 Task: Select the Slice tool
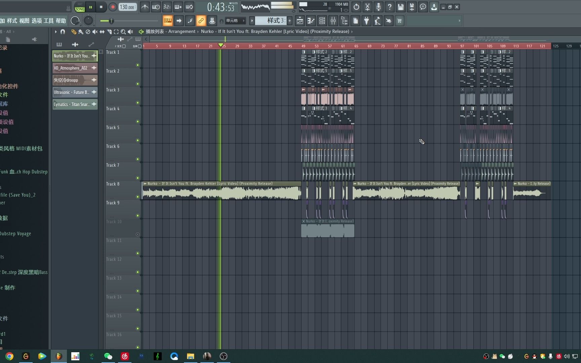point(109,32)
